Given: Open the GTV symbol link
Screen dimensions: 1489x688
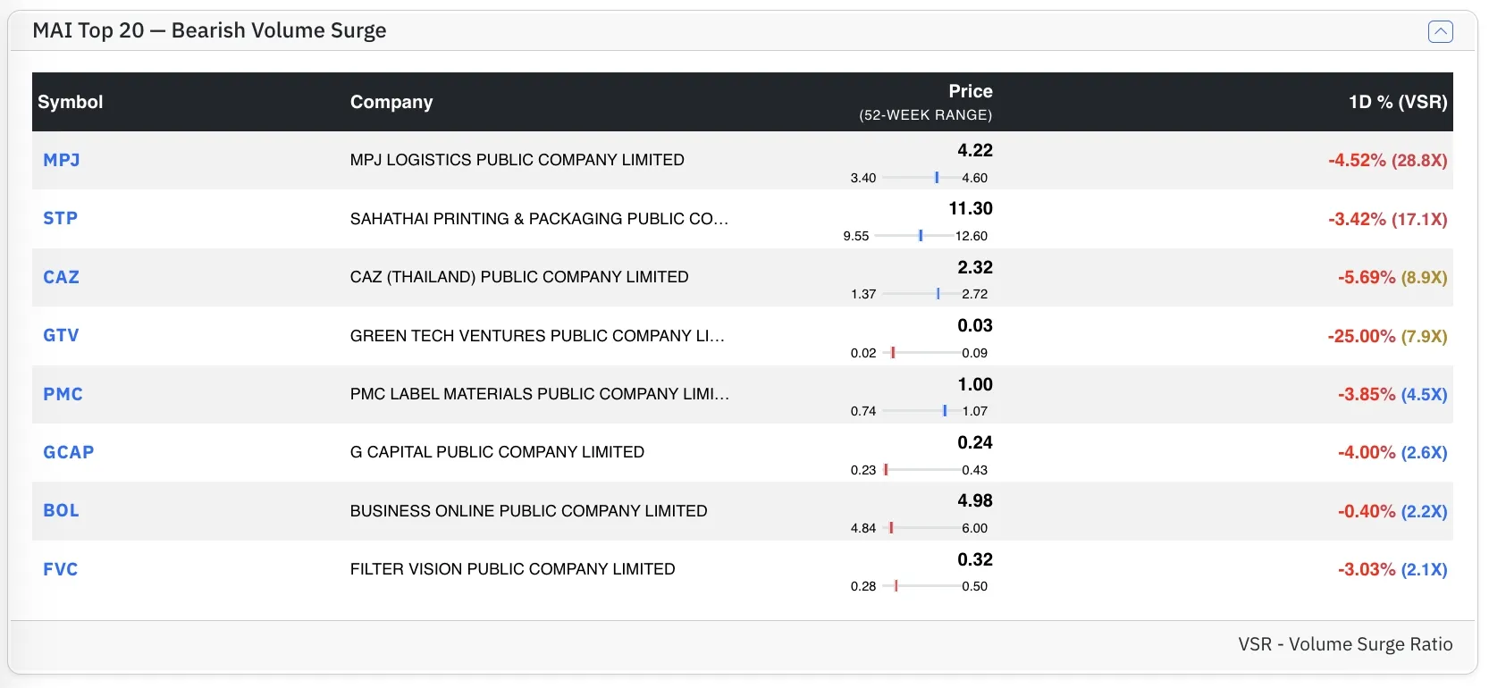Looking at the screenshot, I should (62, 335).
